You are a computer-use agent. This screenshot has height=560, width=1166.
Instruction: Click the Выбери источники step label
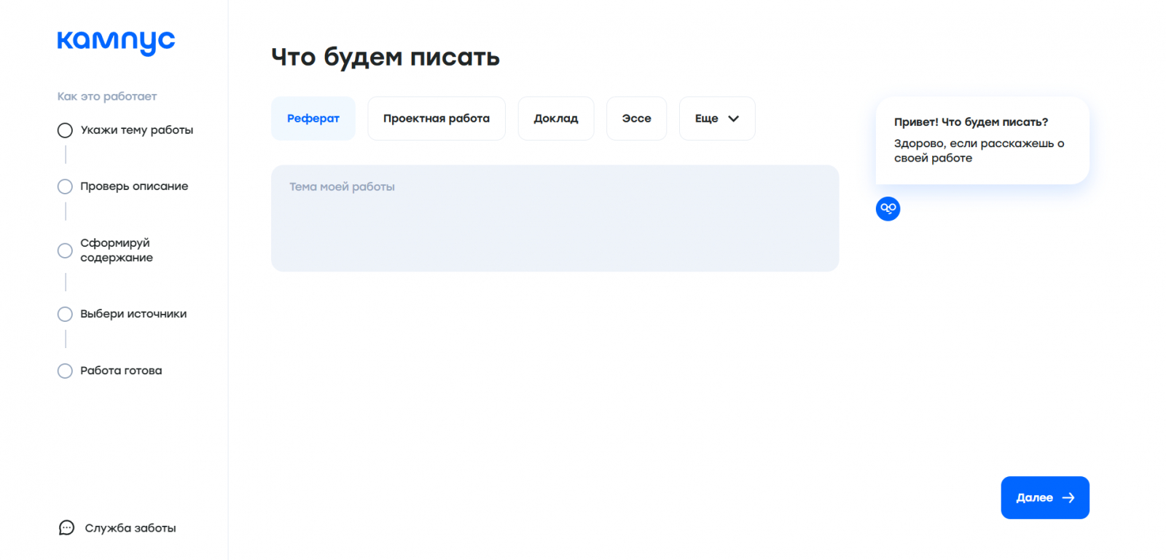(133, 314)
